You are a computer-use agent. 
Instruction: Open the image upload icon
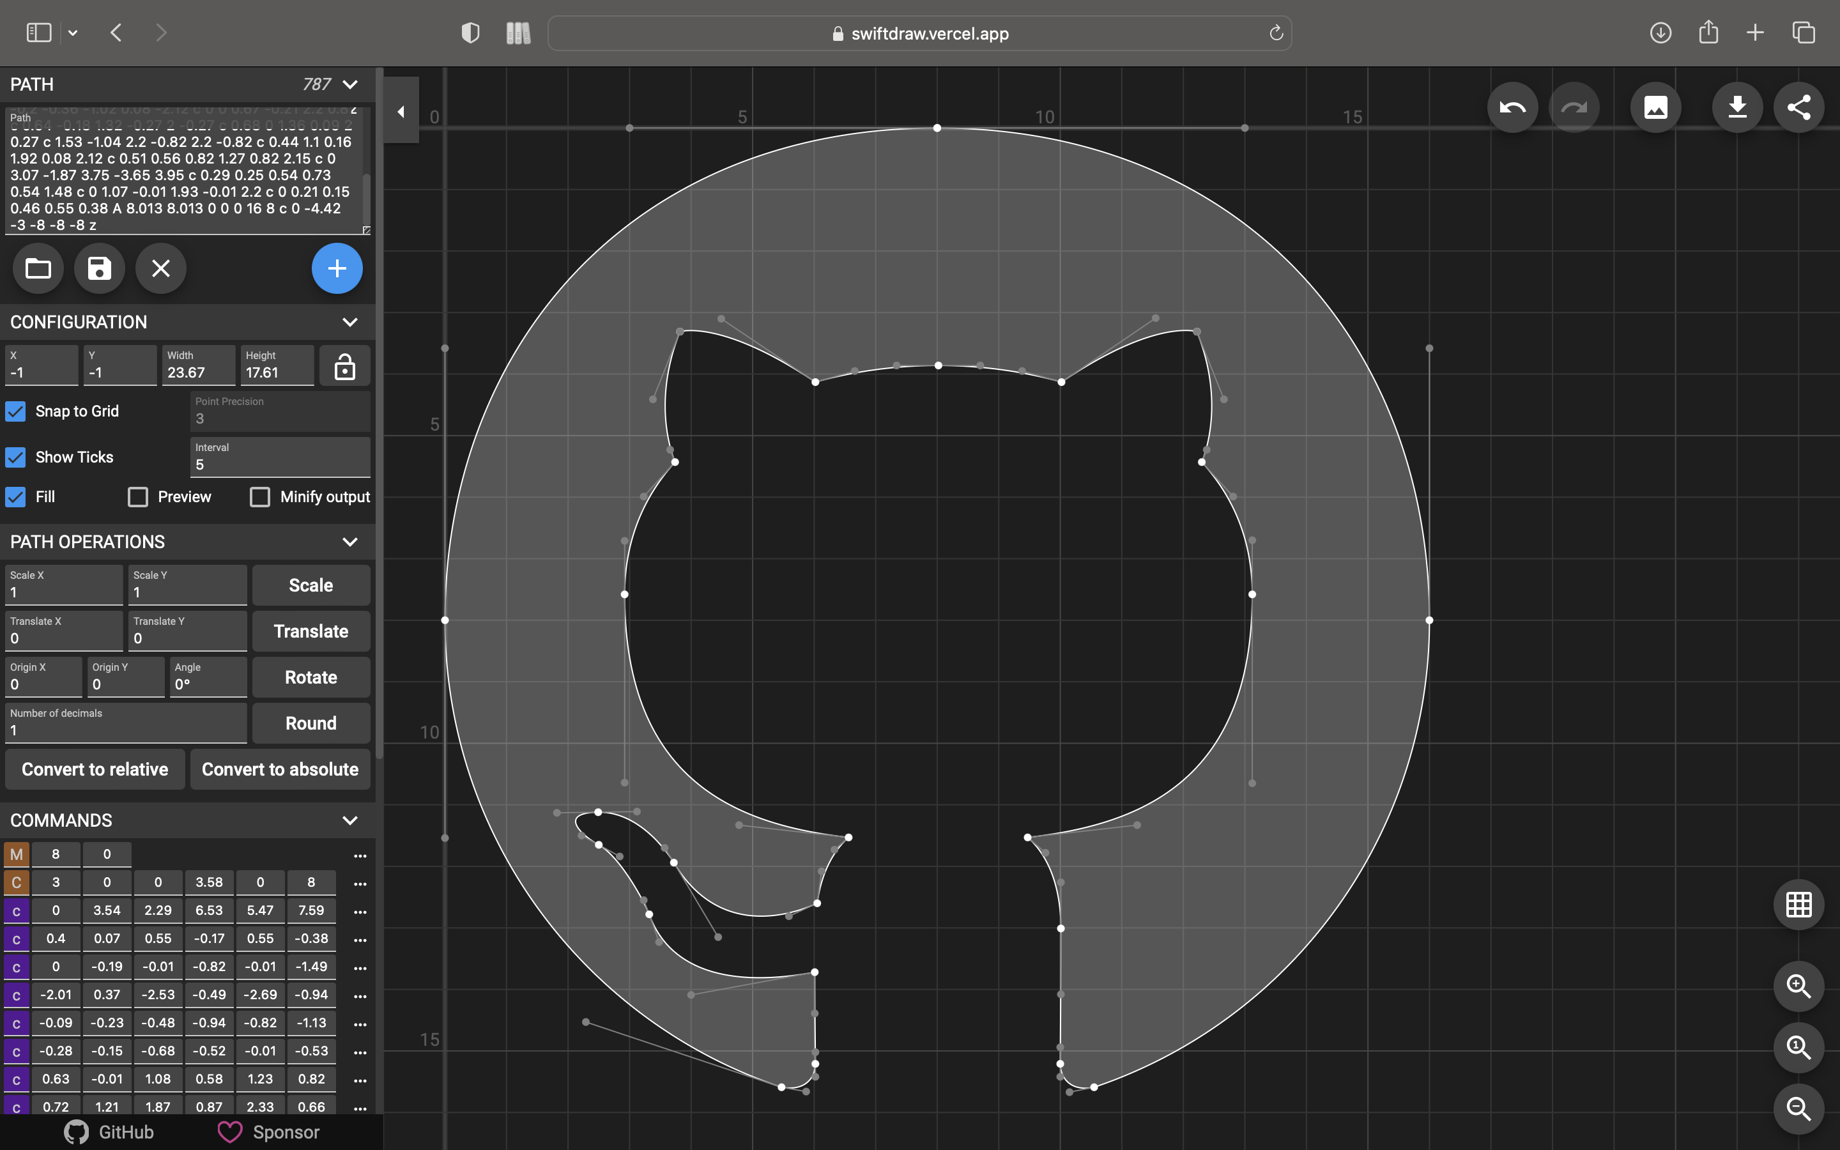(x=1655, y=107)
